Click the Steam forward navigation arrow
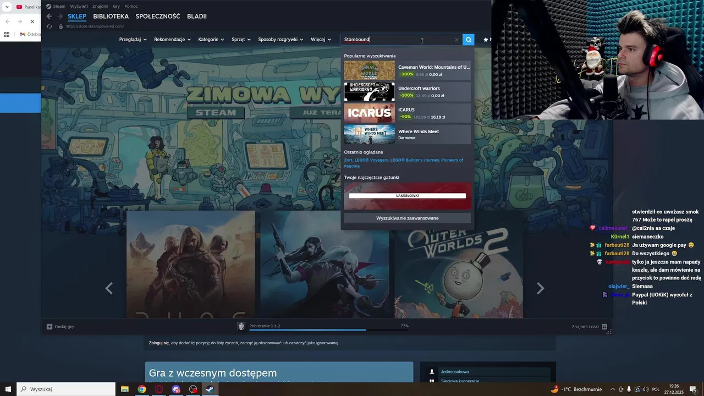This screenshot has width=704, height=396. [x=60, y=16]
